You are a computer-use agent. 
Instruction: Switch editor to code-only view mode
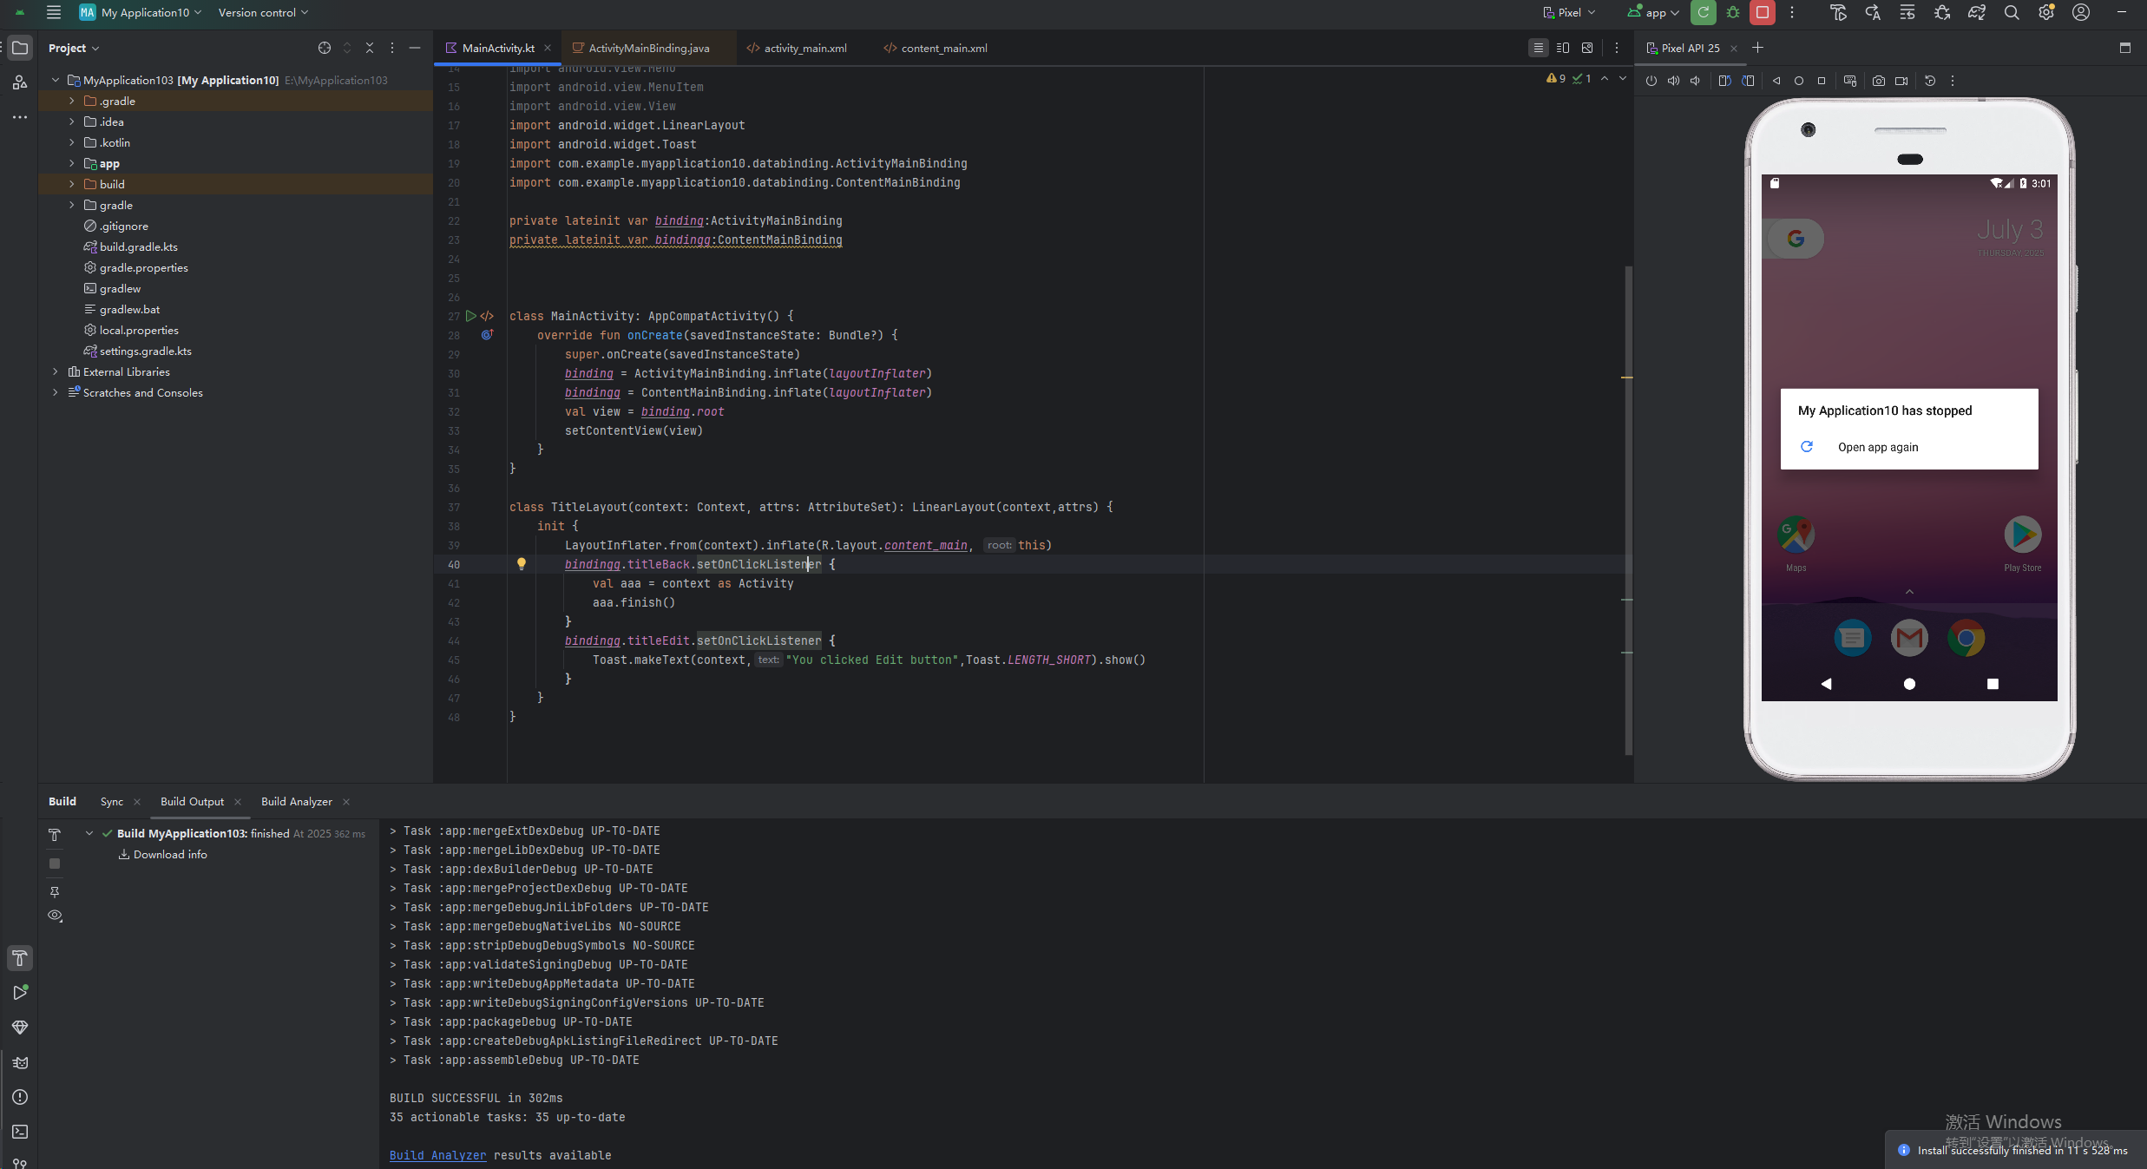pyautogui.click(x=1538, y=49)
